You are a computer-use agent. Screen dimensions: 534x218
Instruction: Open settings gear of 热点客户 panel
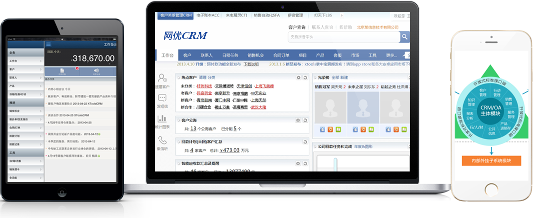[x=298, y=77]
